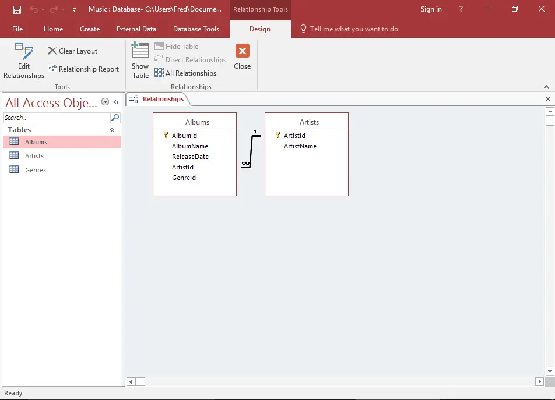Click the key icon in Artists box
This screenshot has width=555, height=400.
click(x=278, y=135)
